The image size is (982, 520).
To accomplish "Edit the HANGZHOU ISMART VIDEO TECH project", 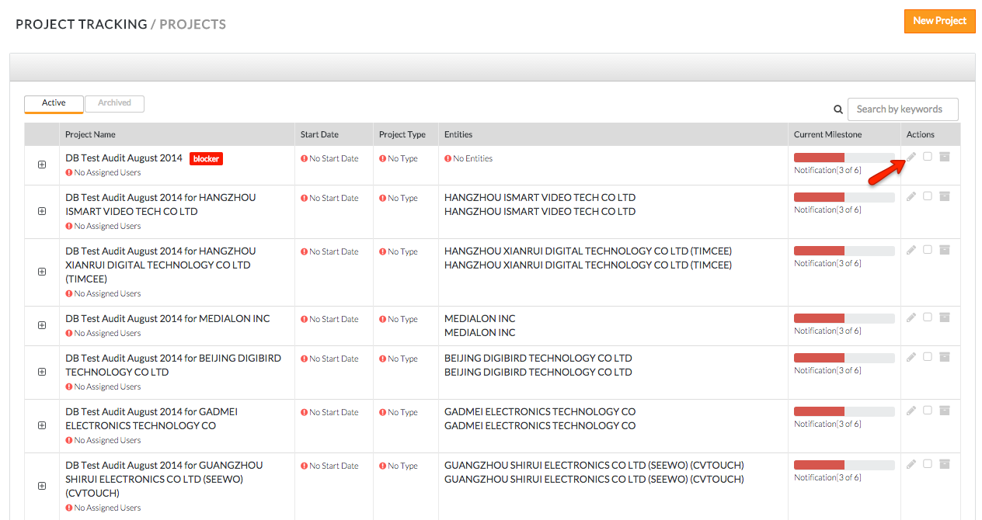I will [x=911, y=196].
